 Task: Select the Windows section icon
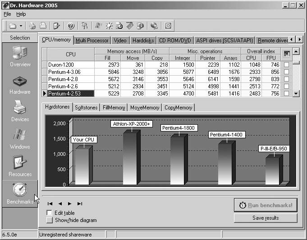pyautogui.click(x=20, y=136)
